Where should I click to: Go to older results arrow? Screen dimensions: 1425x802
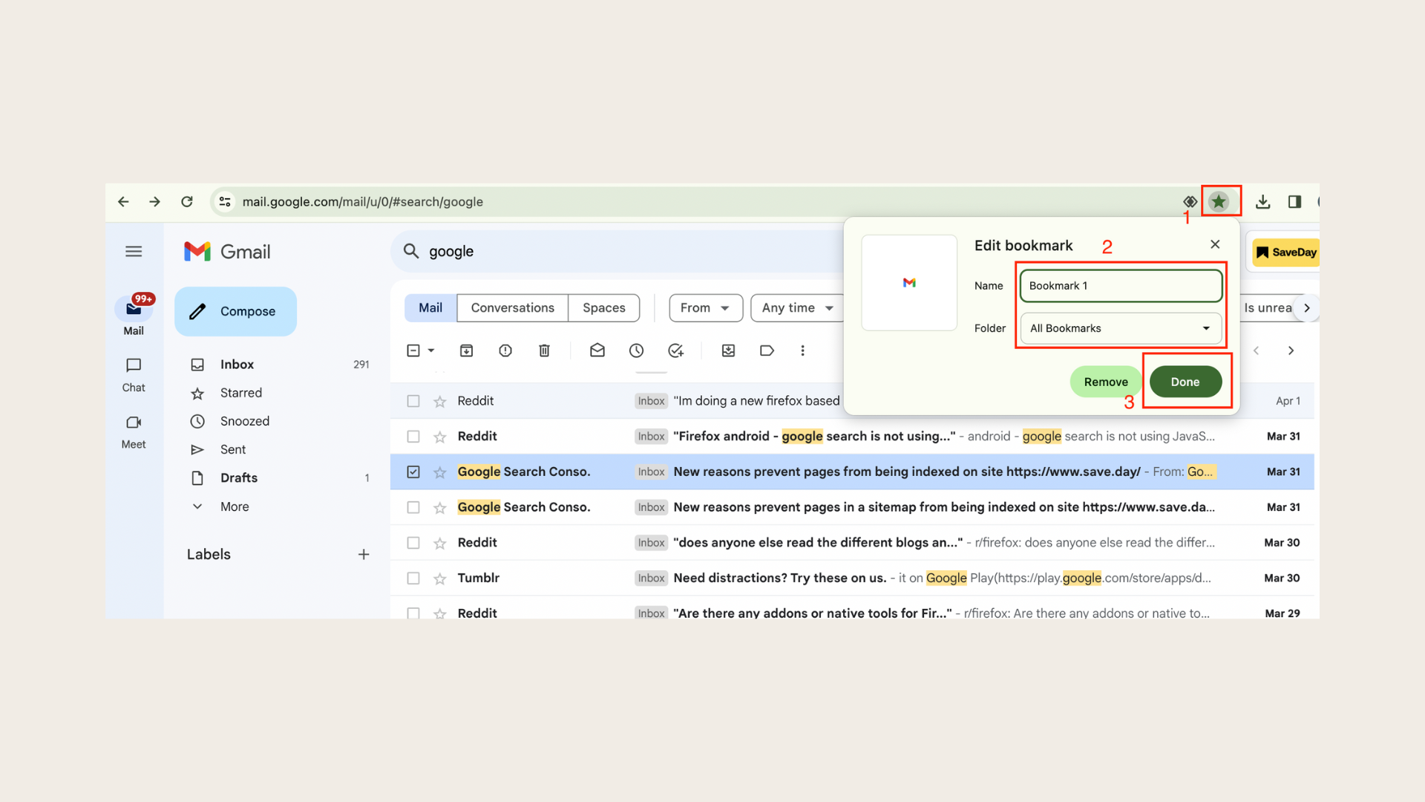(x=1291, y=351)
